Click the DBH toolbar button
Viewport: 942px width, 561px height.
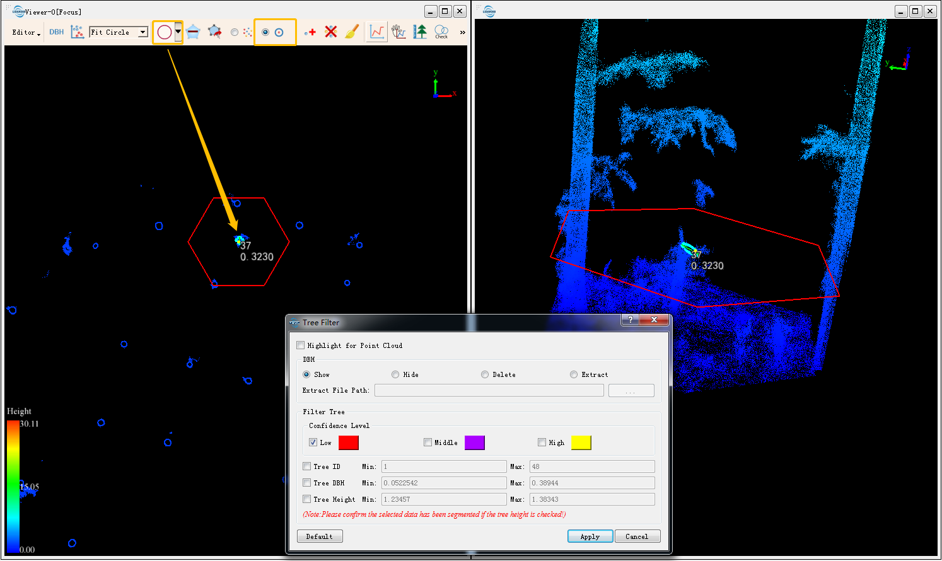pos(57,32)
